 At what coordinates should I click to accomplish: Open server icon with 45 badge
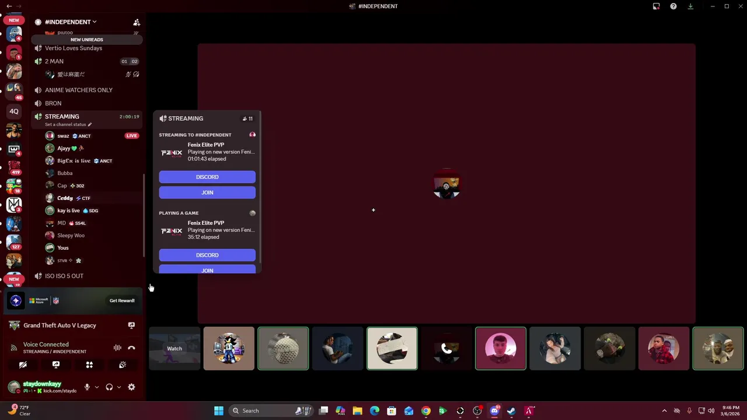14,90
